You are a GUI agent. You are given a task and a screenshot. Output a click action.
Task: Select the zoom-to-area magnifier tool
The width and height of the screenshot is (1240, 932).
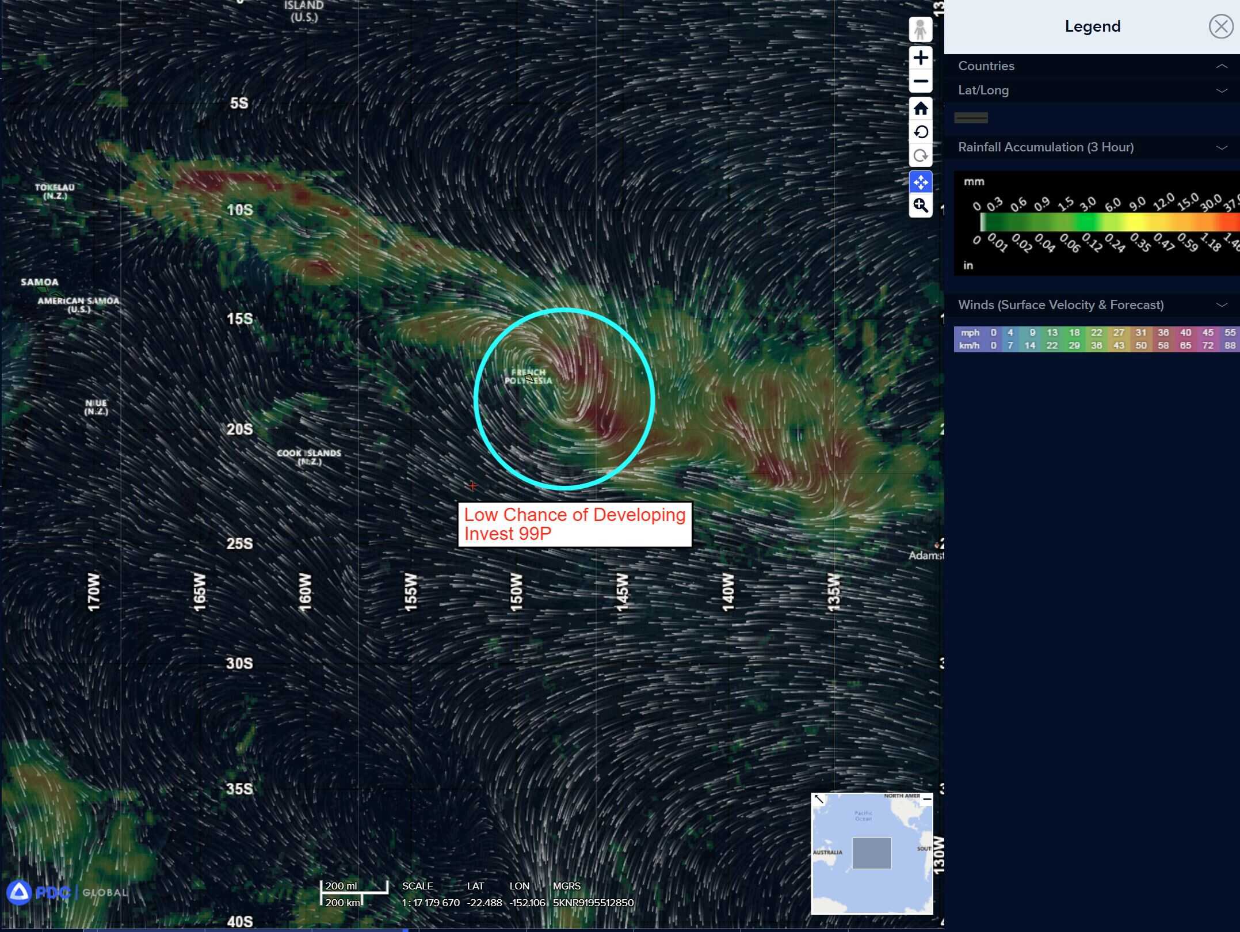[x=920, y=206]
